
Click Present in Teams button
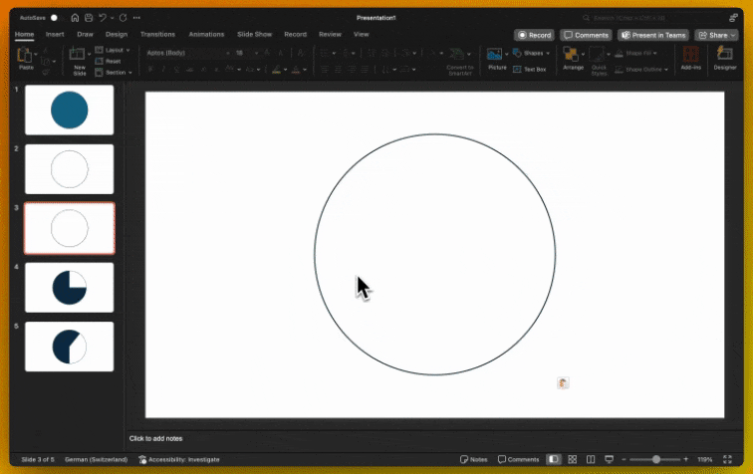(x=653, y=35)
